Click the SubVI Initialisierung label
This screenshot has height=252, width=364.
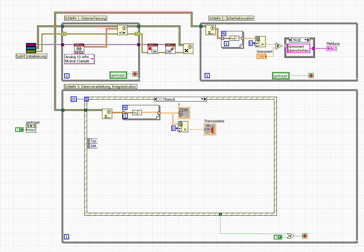pos(31,56)
